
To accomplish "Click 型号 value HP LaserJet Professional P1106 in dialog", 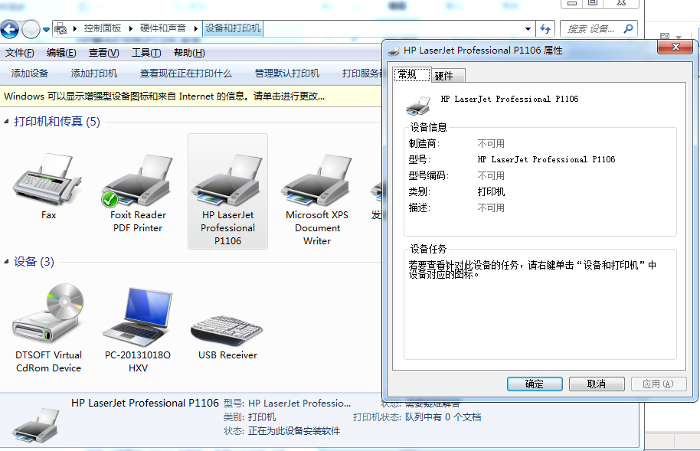I will 546,159.
